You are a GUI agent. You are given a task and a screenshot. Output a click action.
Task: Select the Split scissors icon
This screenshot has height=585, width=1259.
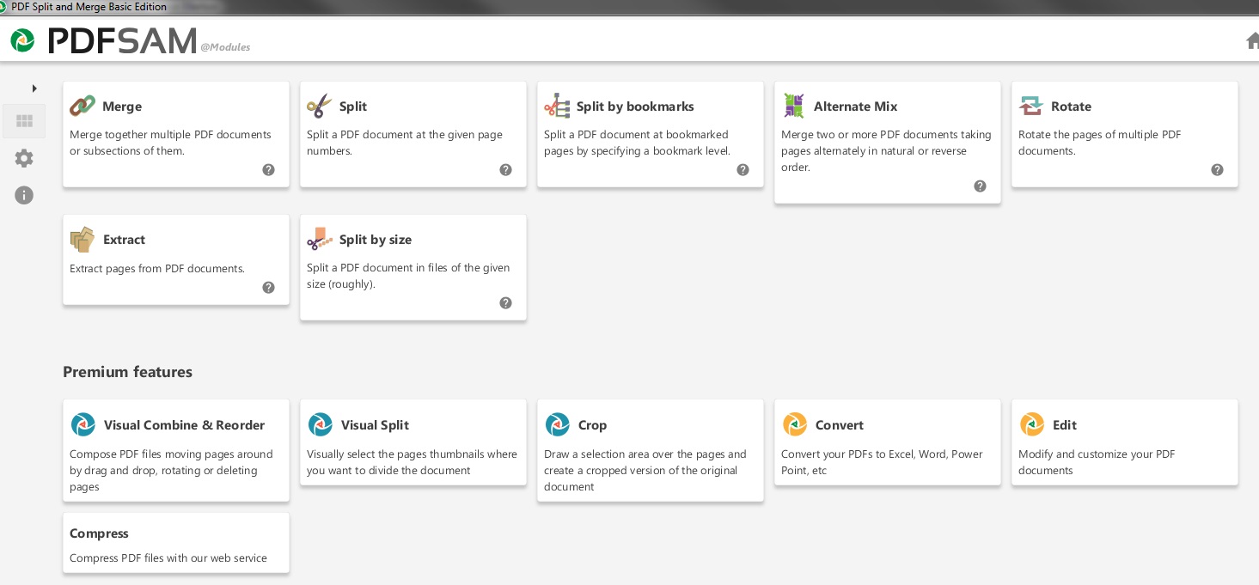click(x=320, y=105)
